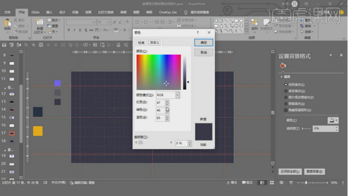Click the help question mark in color dialog
Viewport: 348px width, 196px height.
198,32
